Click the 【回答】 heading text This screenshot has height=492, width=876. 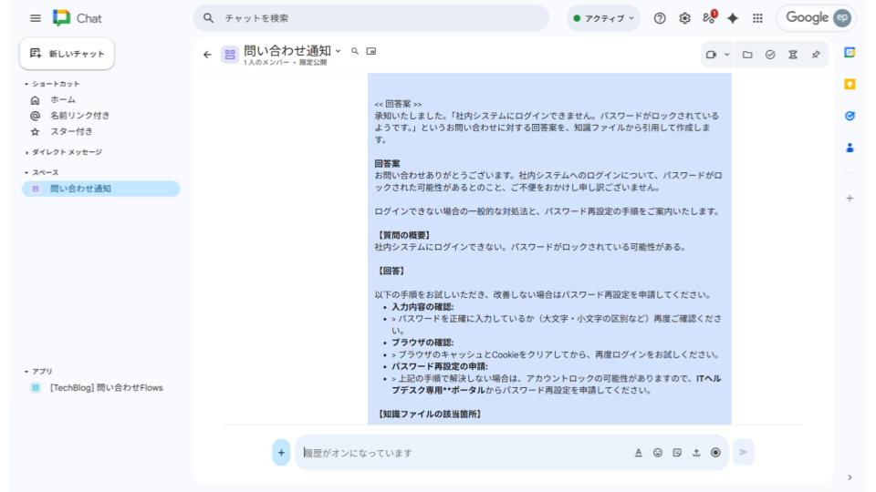390,271
